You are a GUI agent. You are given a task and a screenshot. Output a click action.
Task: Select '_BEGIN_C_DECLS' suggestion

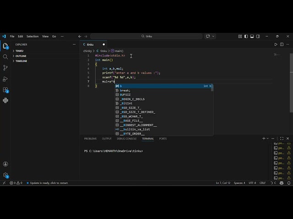pos(163,99)
